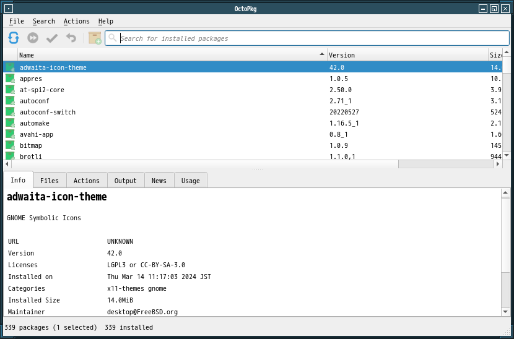Click the splitter handle between list and tabs
Screen dimensions: 514x339
click(258, 169)
